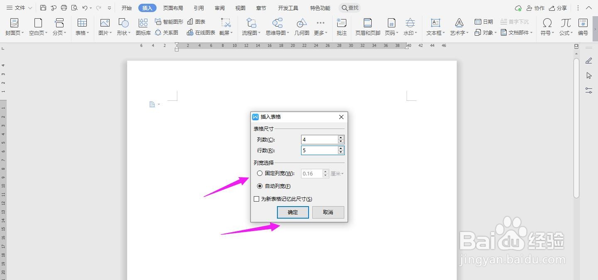The height and width of the screenshot is (280, 598).
Task: Click the Redo arrow icon
Action: tap(98, 8)
